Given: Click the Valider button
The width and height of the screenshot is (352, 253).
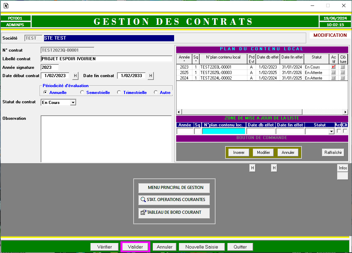Looking at the screenshot, I should [x=135, y=247].
